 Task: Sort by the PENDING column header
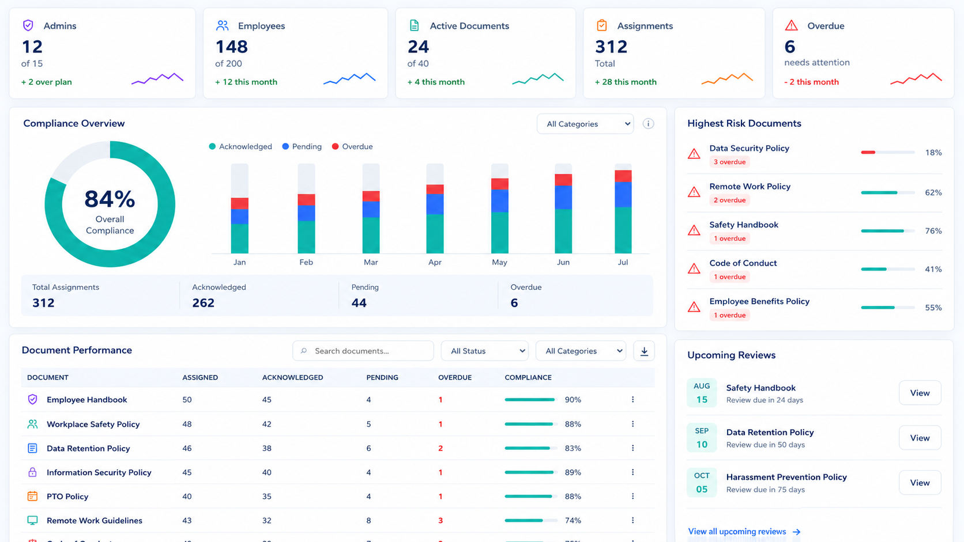coord(382,377)
